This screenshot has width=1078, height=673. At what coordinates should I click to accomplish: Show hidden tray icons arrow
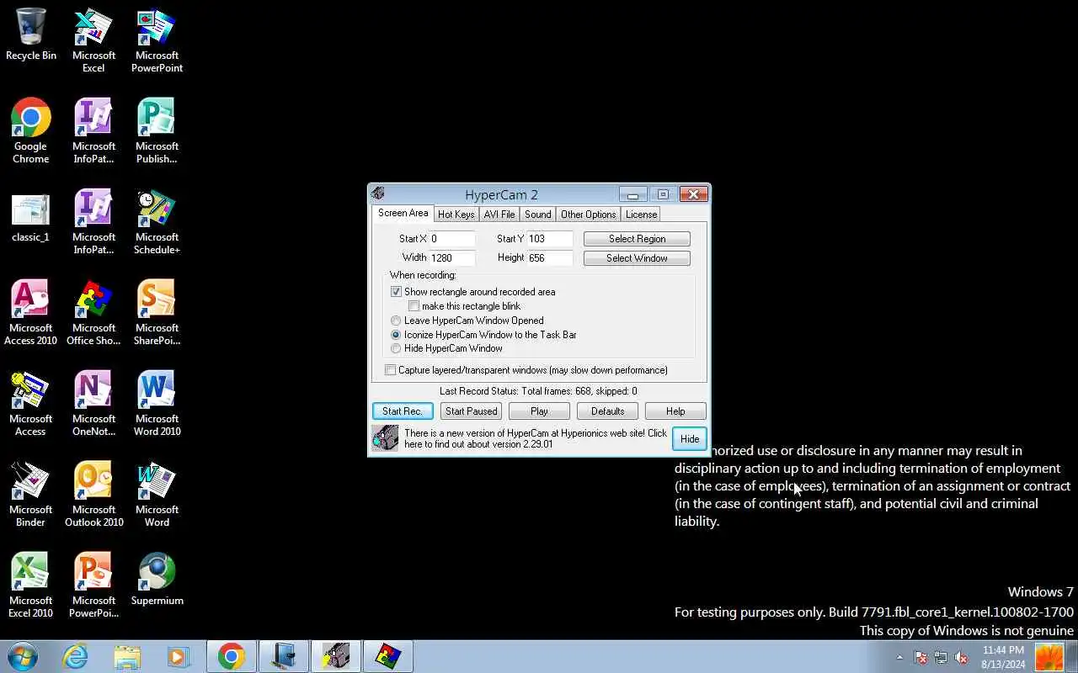pos(899,657)
